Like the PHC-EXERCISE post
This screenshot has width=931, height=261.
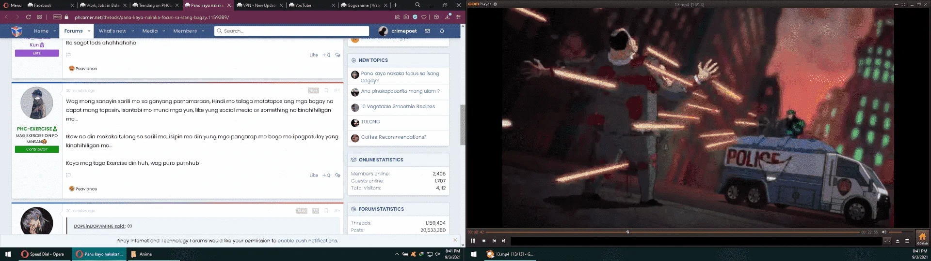pos(314,175)
